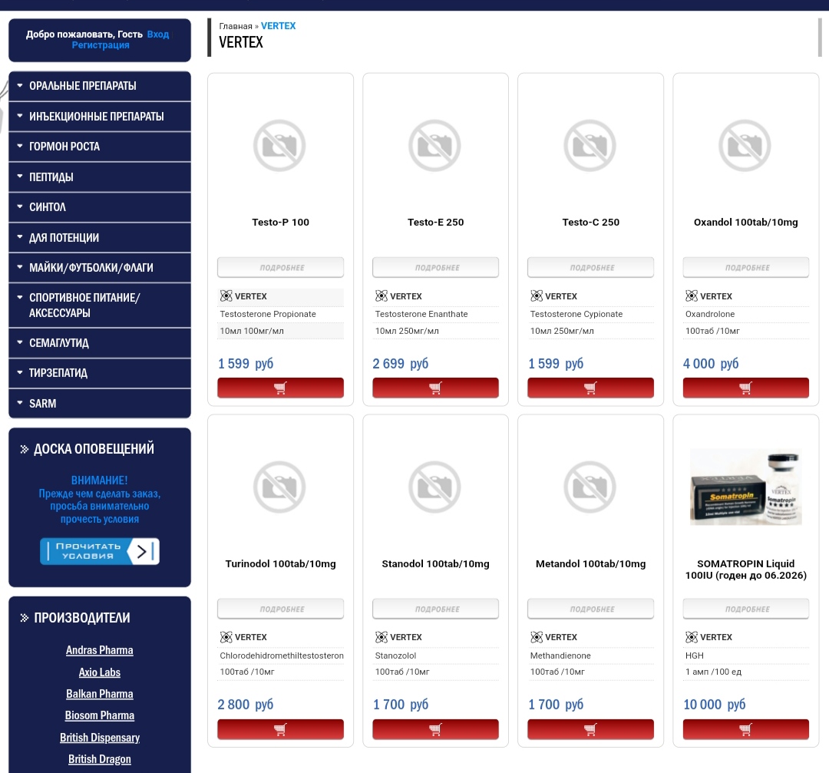Open the Metandol placeholder image

click(590, 487)
